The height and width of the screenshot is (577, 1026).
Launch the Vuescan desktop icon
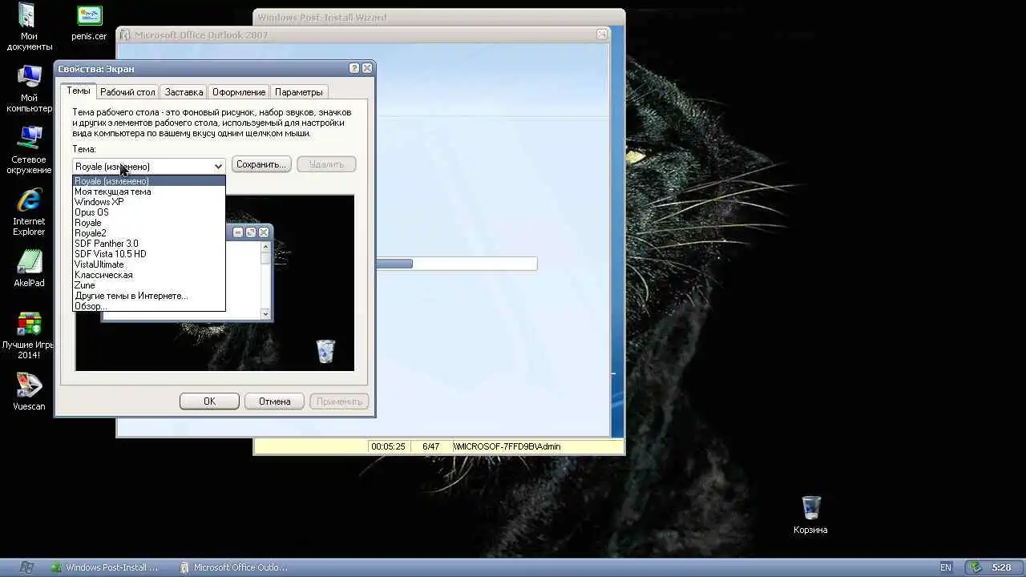pyautogui.click(x=29, y=392)
